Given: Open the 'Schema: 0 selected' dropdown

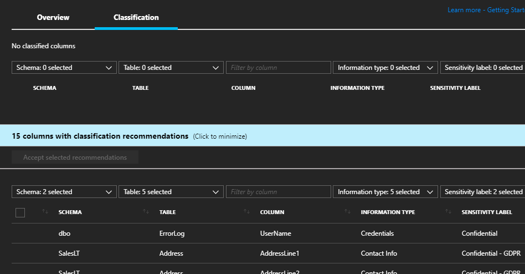Looking at the screenshot, I should click(x=64, y=68).
